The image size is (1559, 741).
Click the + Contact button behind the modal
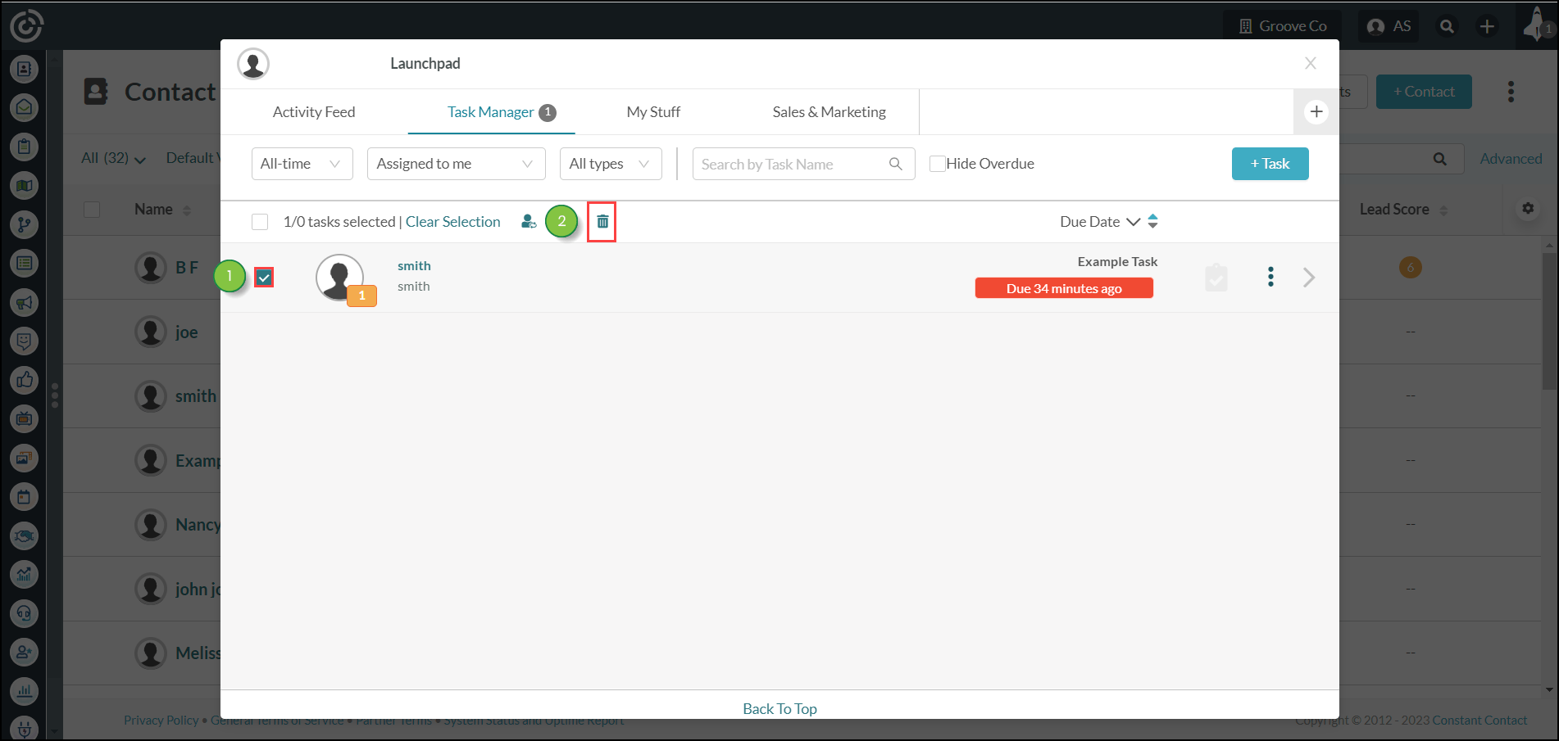(1424, 92)
